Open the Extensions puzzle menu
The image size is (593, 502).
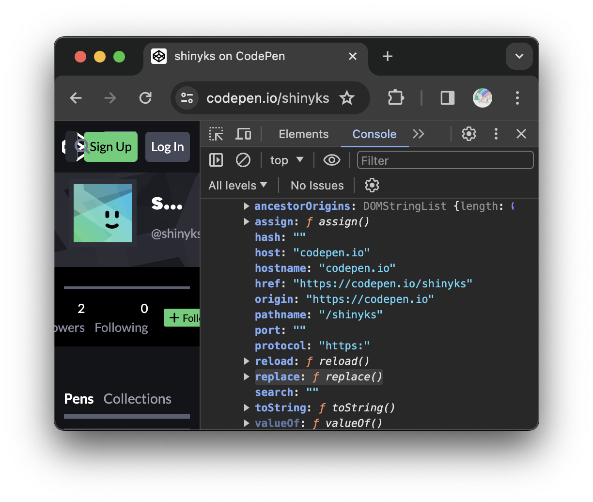tap(396, 98)
